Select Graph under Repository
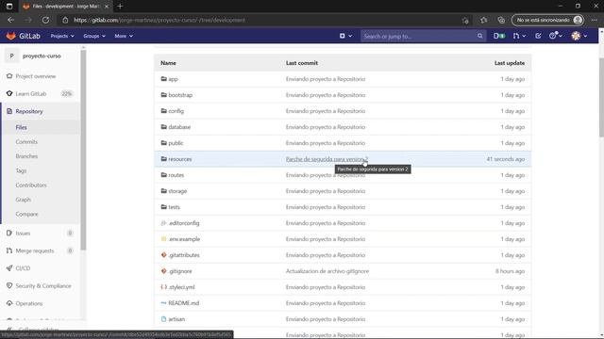The image size is (604, 339). click(23, 200)
